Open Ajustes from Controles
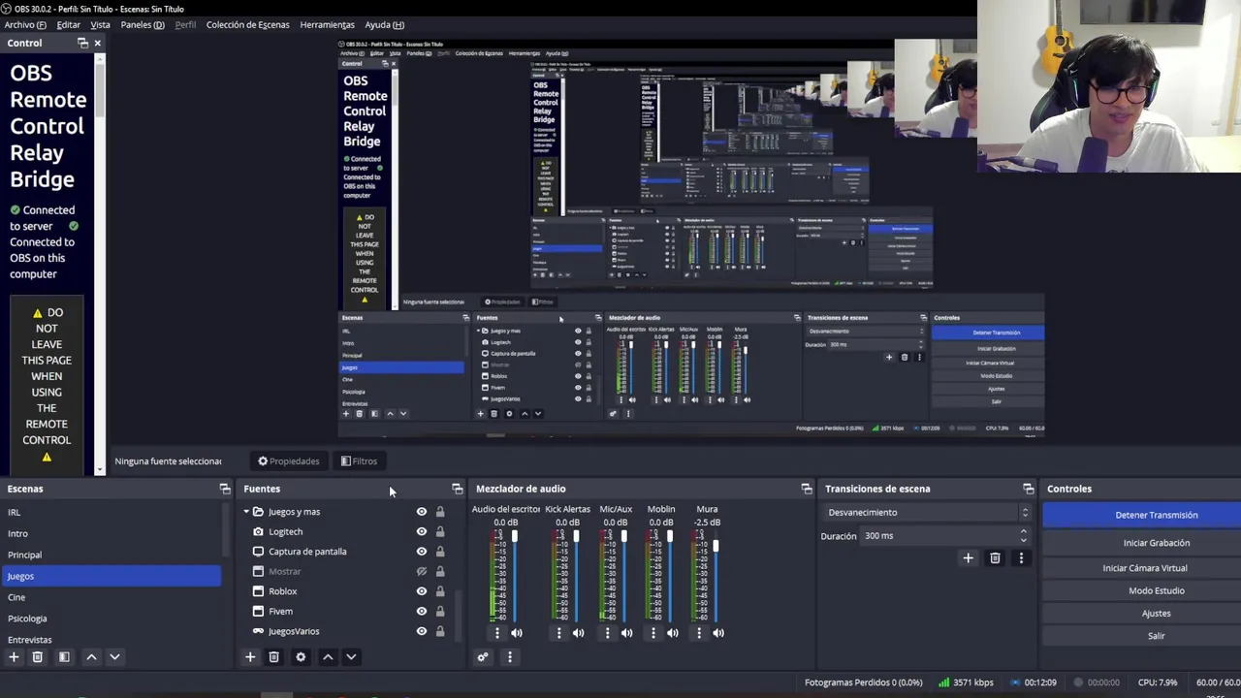1241x698 pixels. click(1142, 614)
